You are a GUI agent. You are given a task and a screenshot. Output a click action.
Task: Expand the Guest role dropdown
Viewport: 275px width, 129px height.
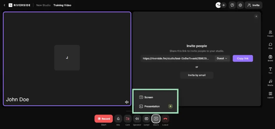click(x=222, y=58)
